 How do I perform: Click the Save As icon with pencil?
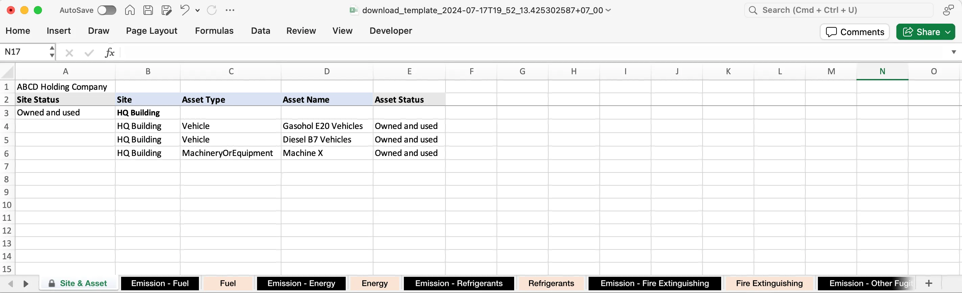point(166,10)
